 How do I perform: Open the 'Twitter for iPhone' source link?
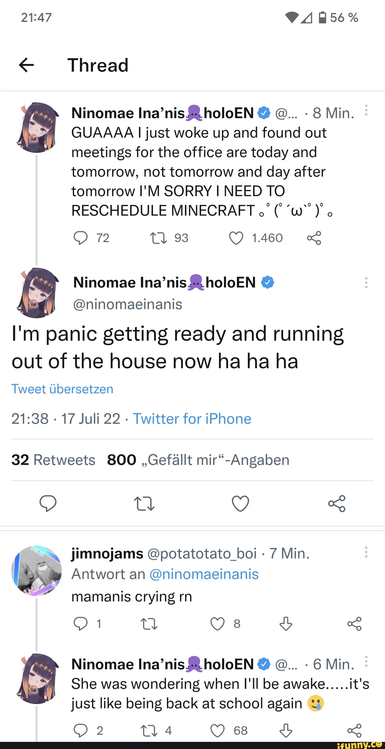[192, 419]
